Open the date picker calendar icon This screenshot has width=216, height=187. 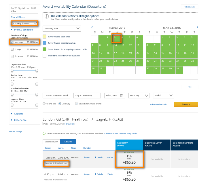click(x=122, y=96)
